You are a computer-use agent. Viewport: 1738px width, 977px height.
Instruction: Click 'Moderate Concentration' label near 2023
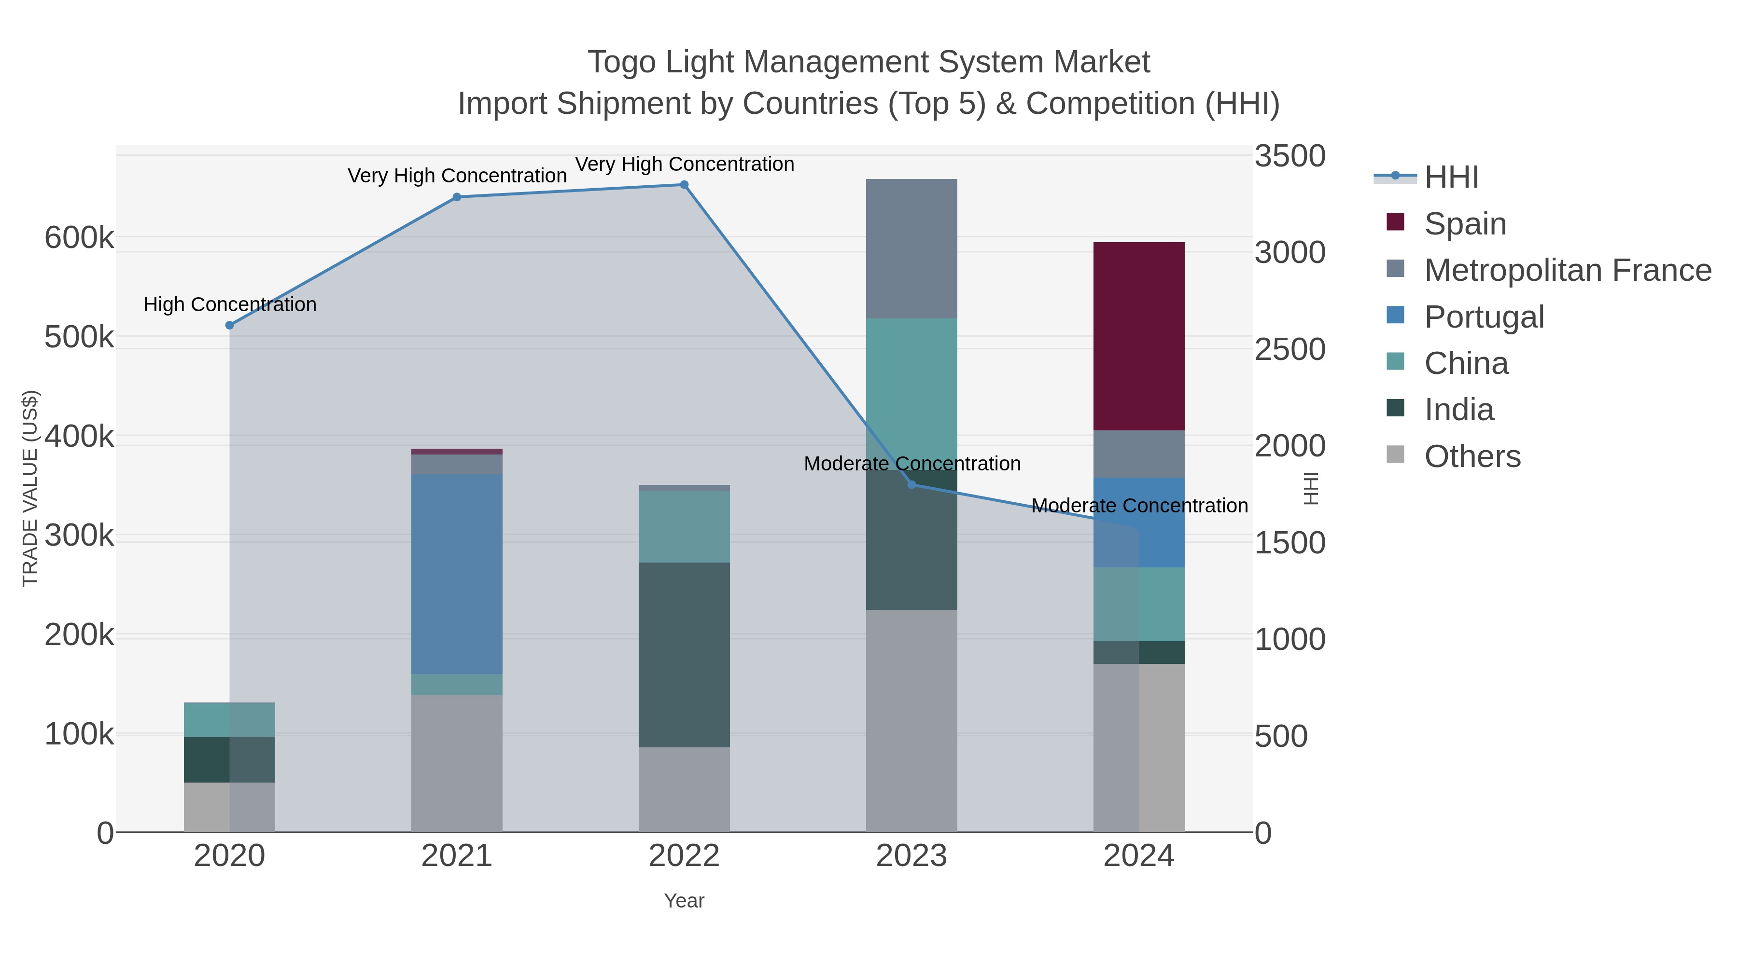coord(912,463)
